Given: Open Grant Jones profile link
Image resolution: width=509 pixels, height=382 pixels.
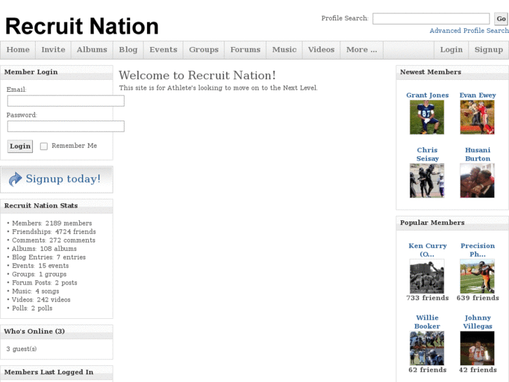Looking at the screenshot, I should click(427, 95).
